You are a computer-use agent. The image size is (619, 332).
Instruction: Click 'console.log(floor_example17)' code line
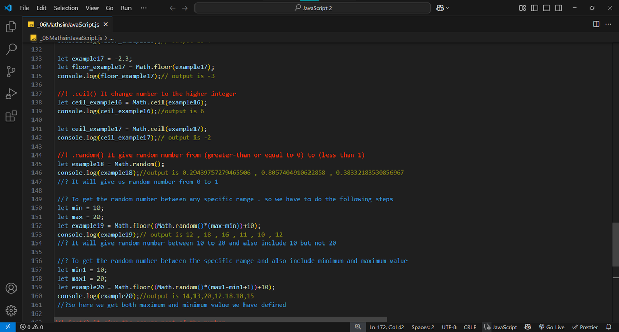coord(136,76)
